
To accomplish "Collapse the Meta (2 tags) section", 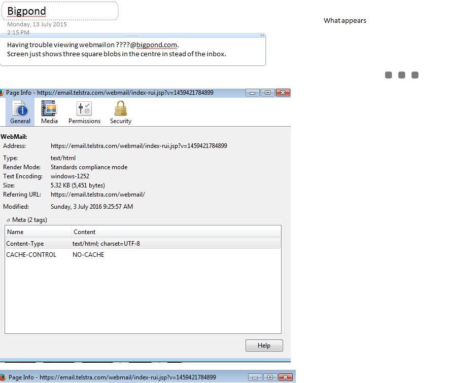I will point(8,220).
